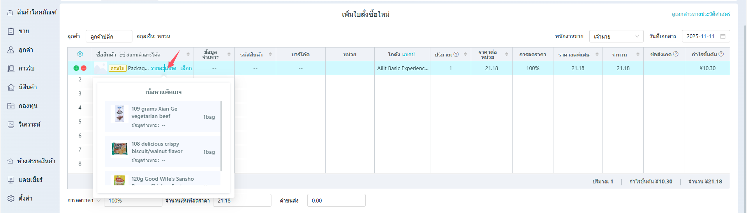Click help icon next to ปริมาณ header
Viewport: 747px width, 213px height.
pyautogui.click(x=456, y=55)
